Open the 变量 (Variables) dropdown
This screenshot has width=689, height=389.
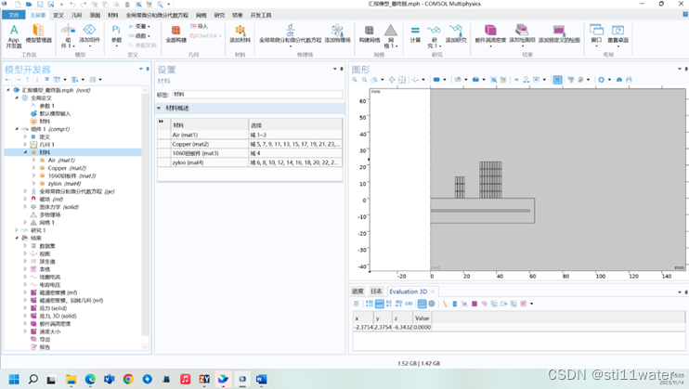click(x=139, y=26)
